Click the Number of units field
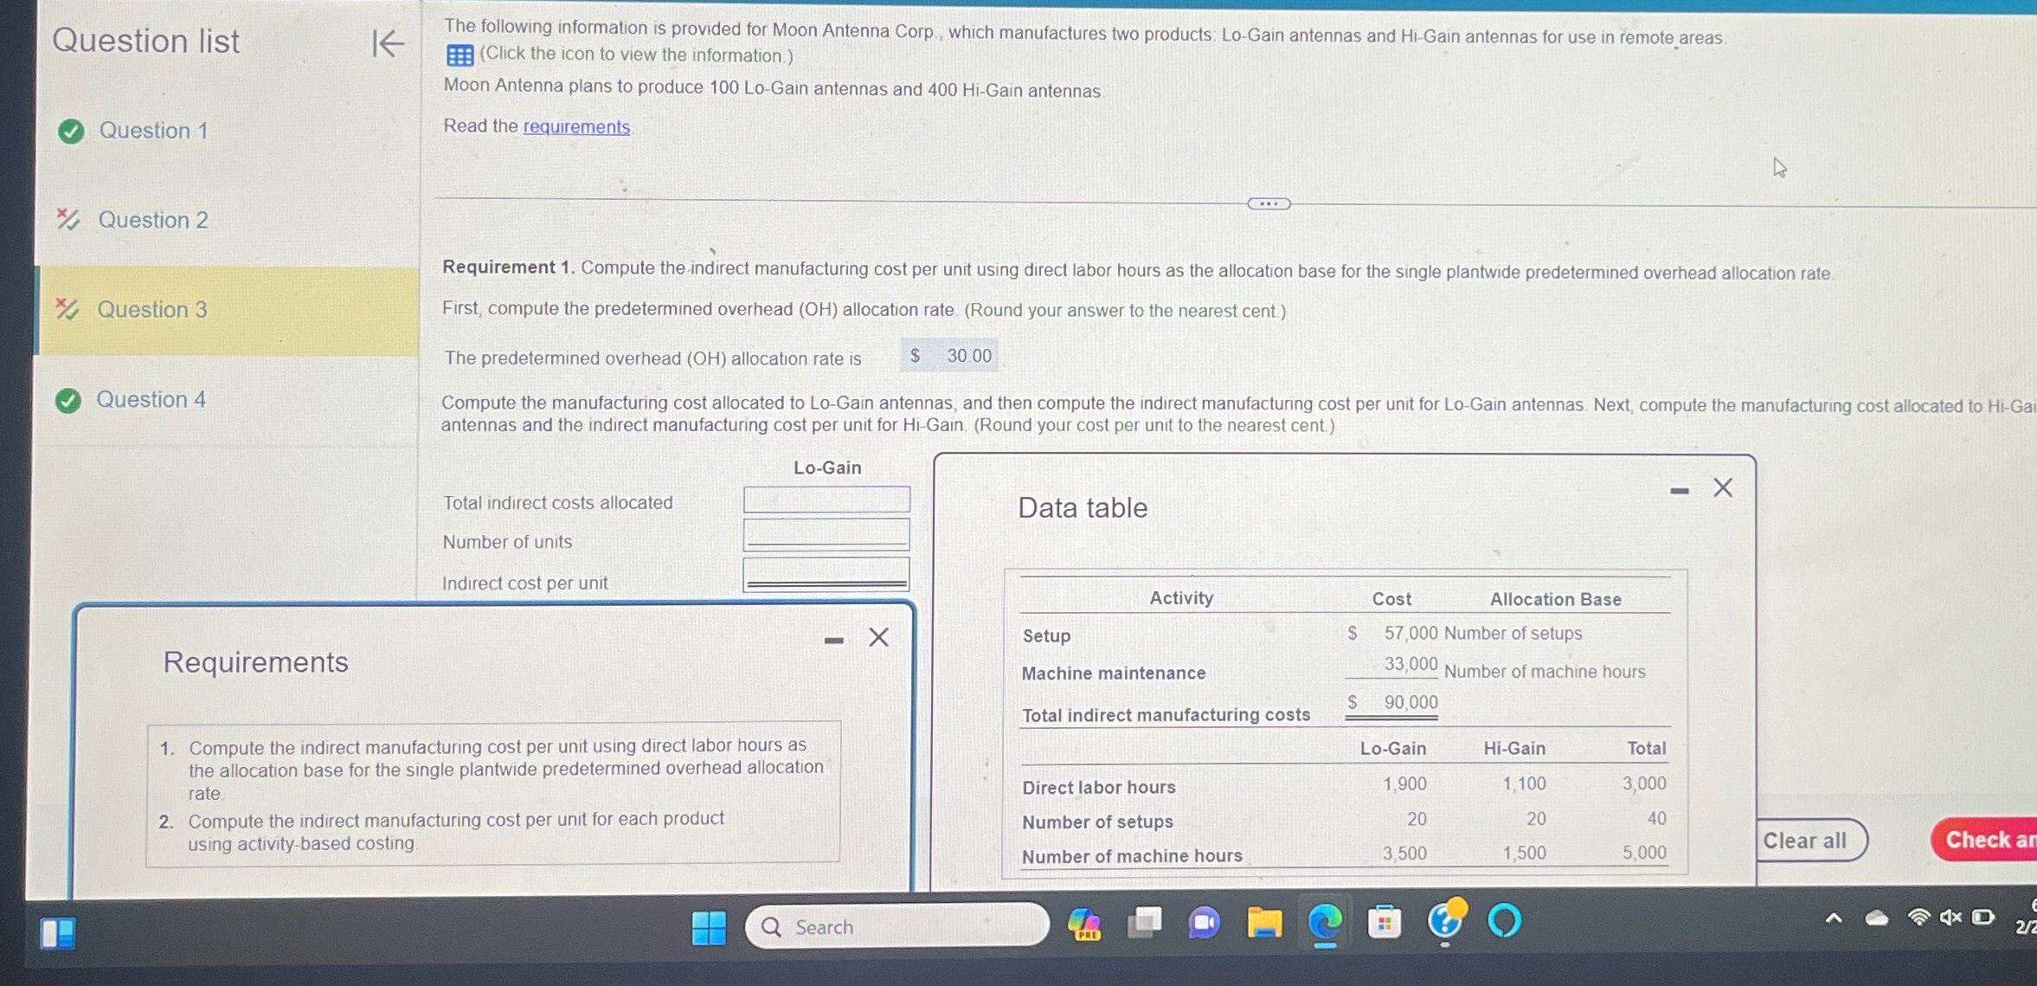 [826, 536]
